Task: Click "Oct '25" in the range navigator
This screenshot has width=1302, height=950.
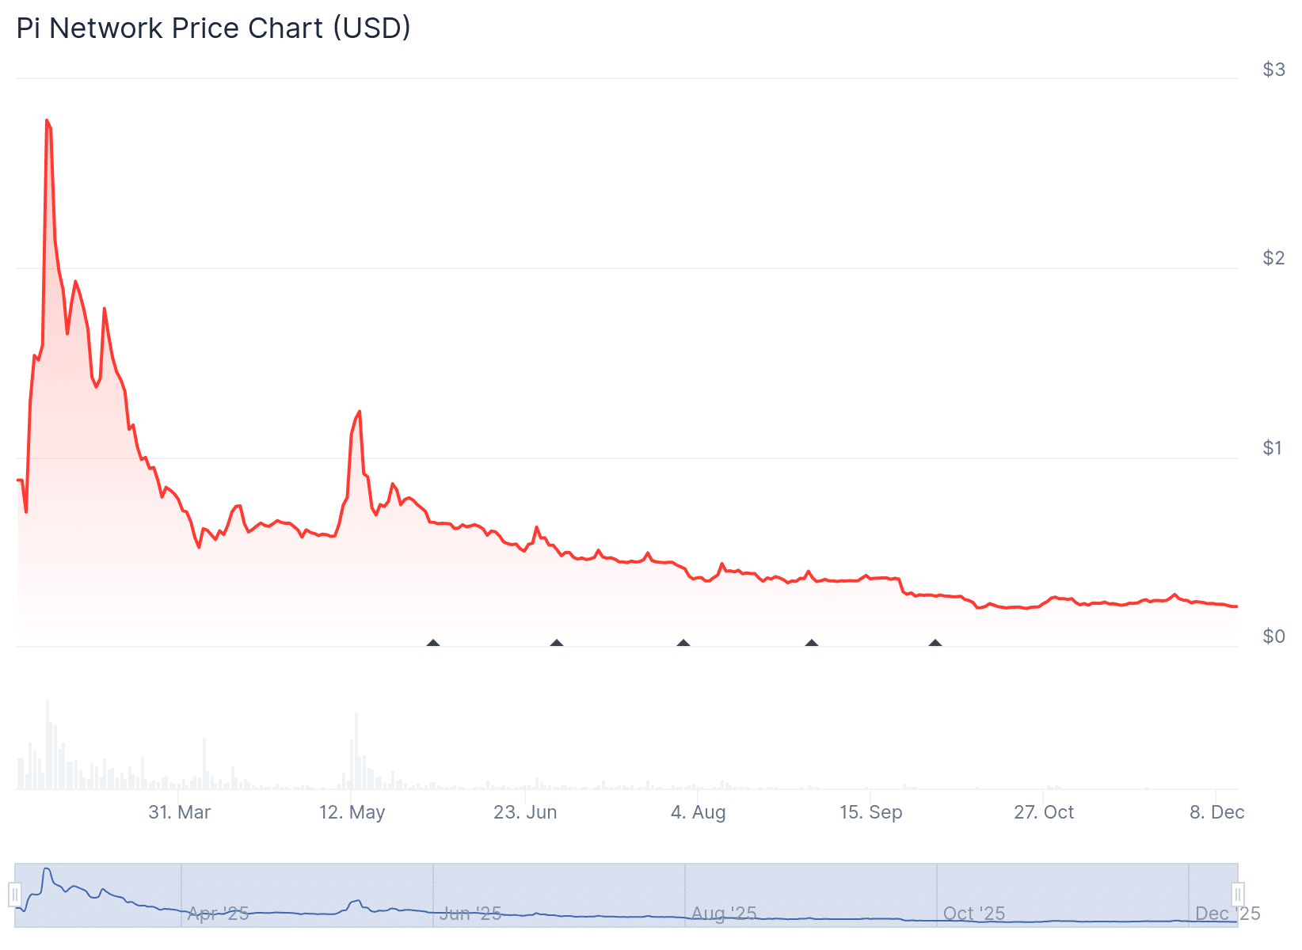Action: (974, 914)
